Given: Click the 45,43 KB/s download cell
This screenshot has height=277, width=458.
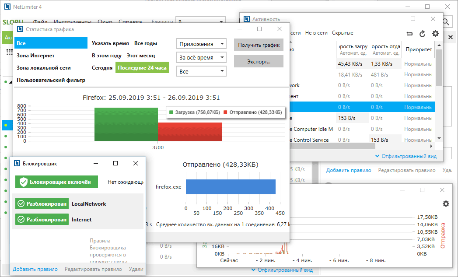Looking at the screenshot, I should (x=352, y=64).
